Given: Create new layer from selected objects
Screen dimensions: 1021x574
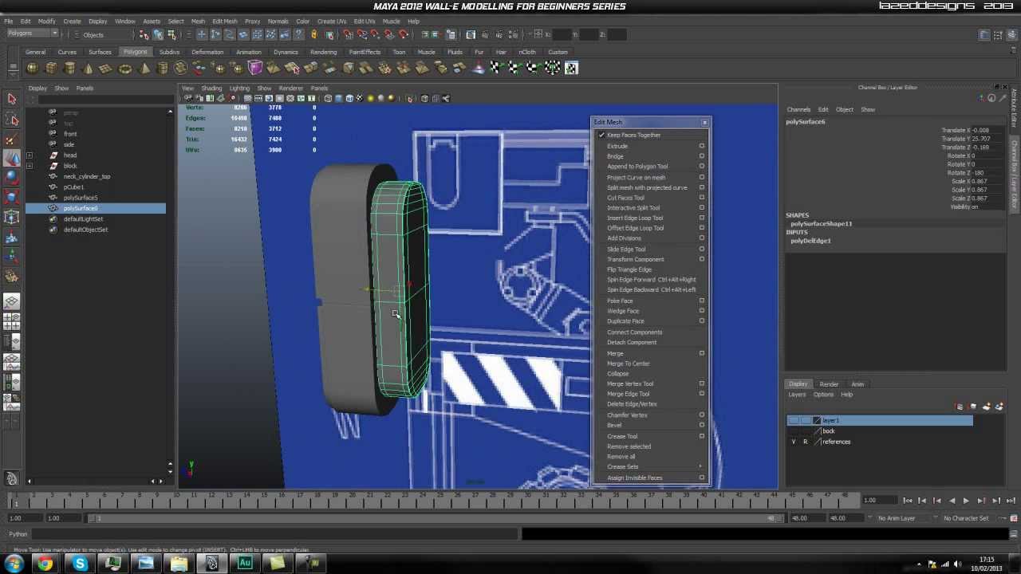Looking at the screenshot, I should (999, 407).
